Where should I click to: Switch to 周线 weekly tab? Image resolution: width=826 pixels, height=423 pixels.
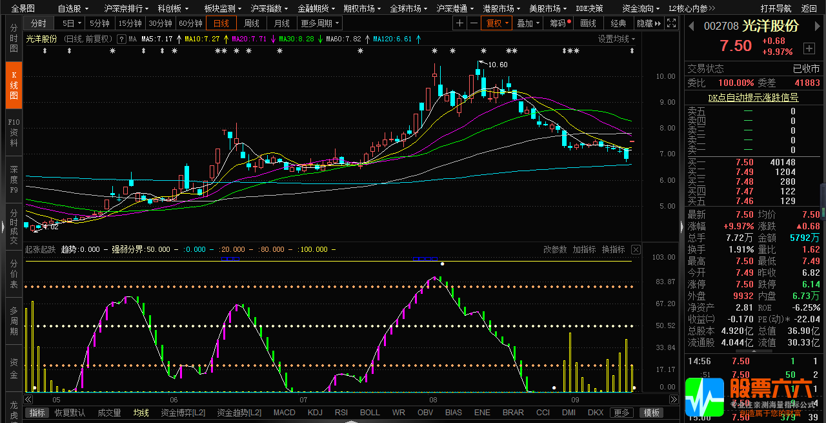252,23
